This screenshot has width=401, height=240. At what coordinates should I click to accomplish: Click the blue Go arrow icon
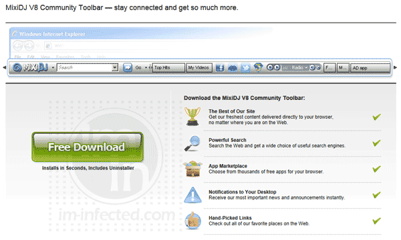128,67
